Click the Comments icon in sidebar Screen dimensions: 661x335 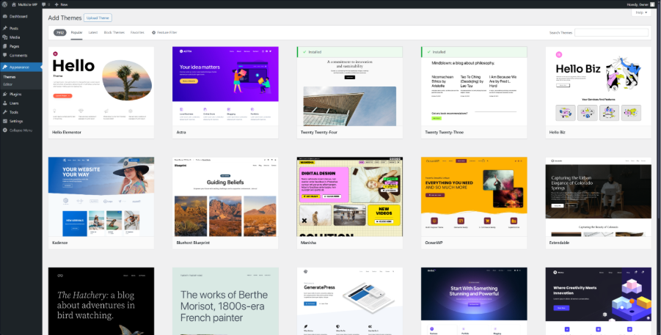click(4, 55)
